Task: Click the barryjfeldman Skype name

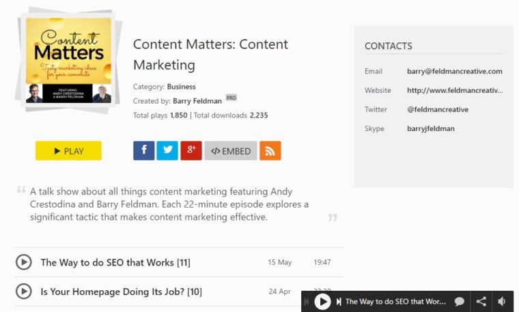Action: coord(431,129)
